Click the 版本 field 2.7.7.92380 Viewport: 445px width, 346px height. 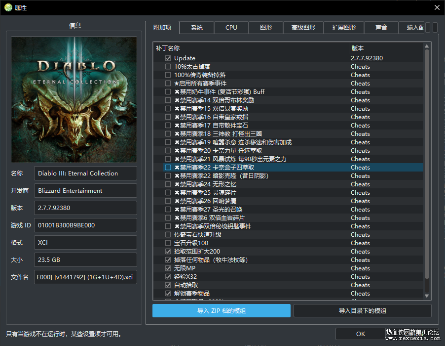point(85,208)
